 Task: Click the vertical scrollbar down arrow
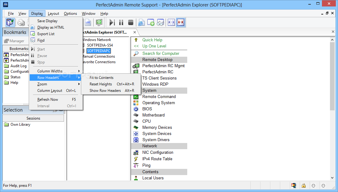(x=332, y=178)
